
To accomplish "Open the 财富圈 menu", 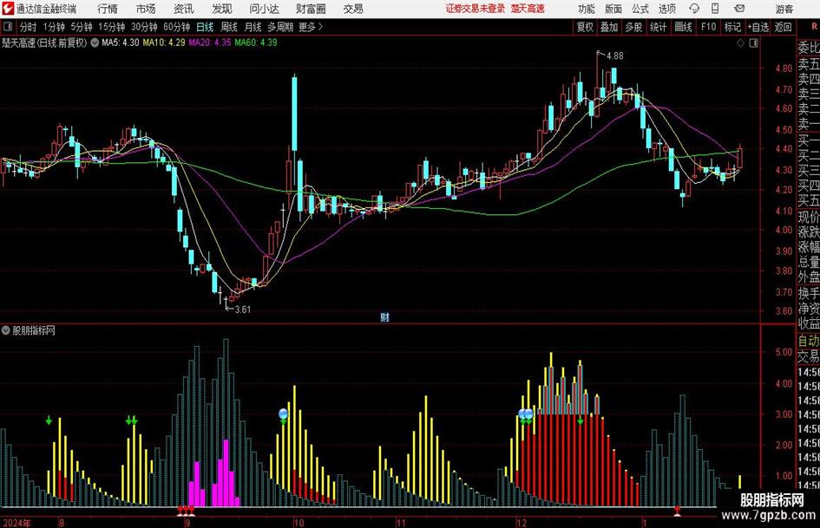I will click(311, 9).
